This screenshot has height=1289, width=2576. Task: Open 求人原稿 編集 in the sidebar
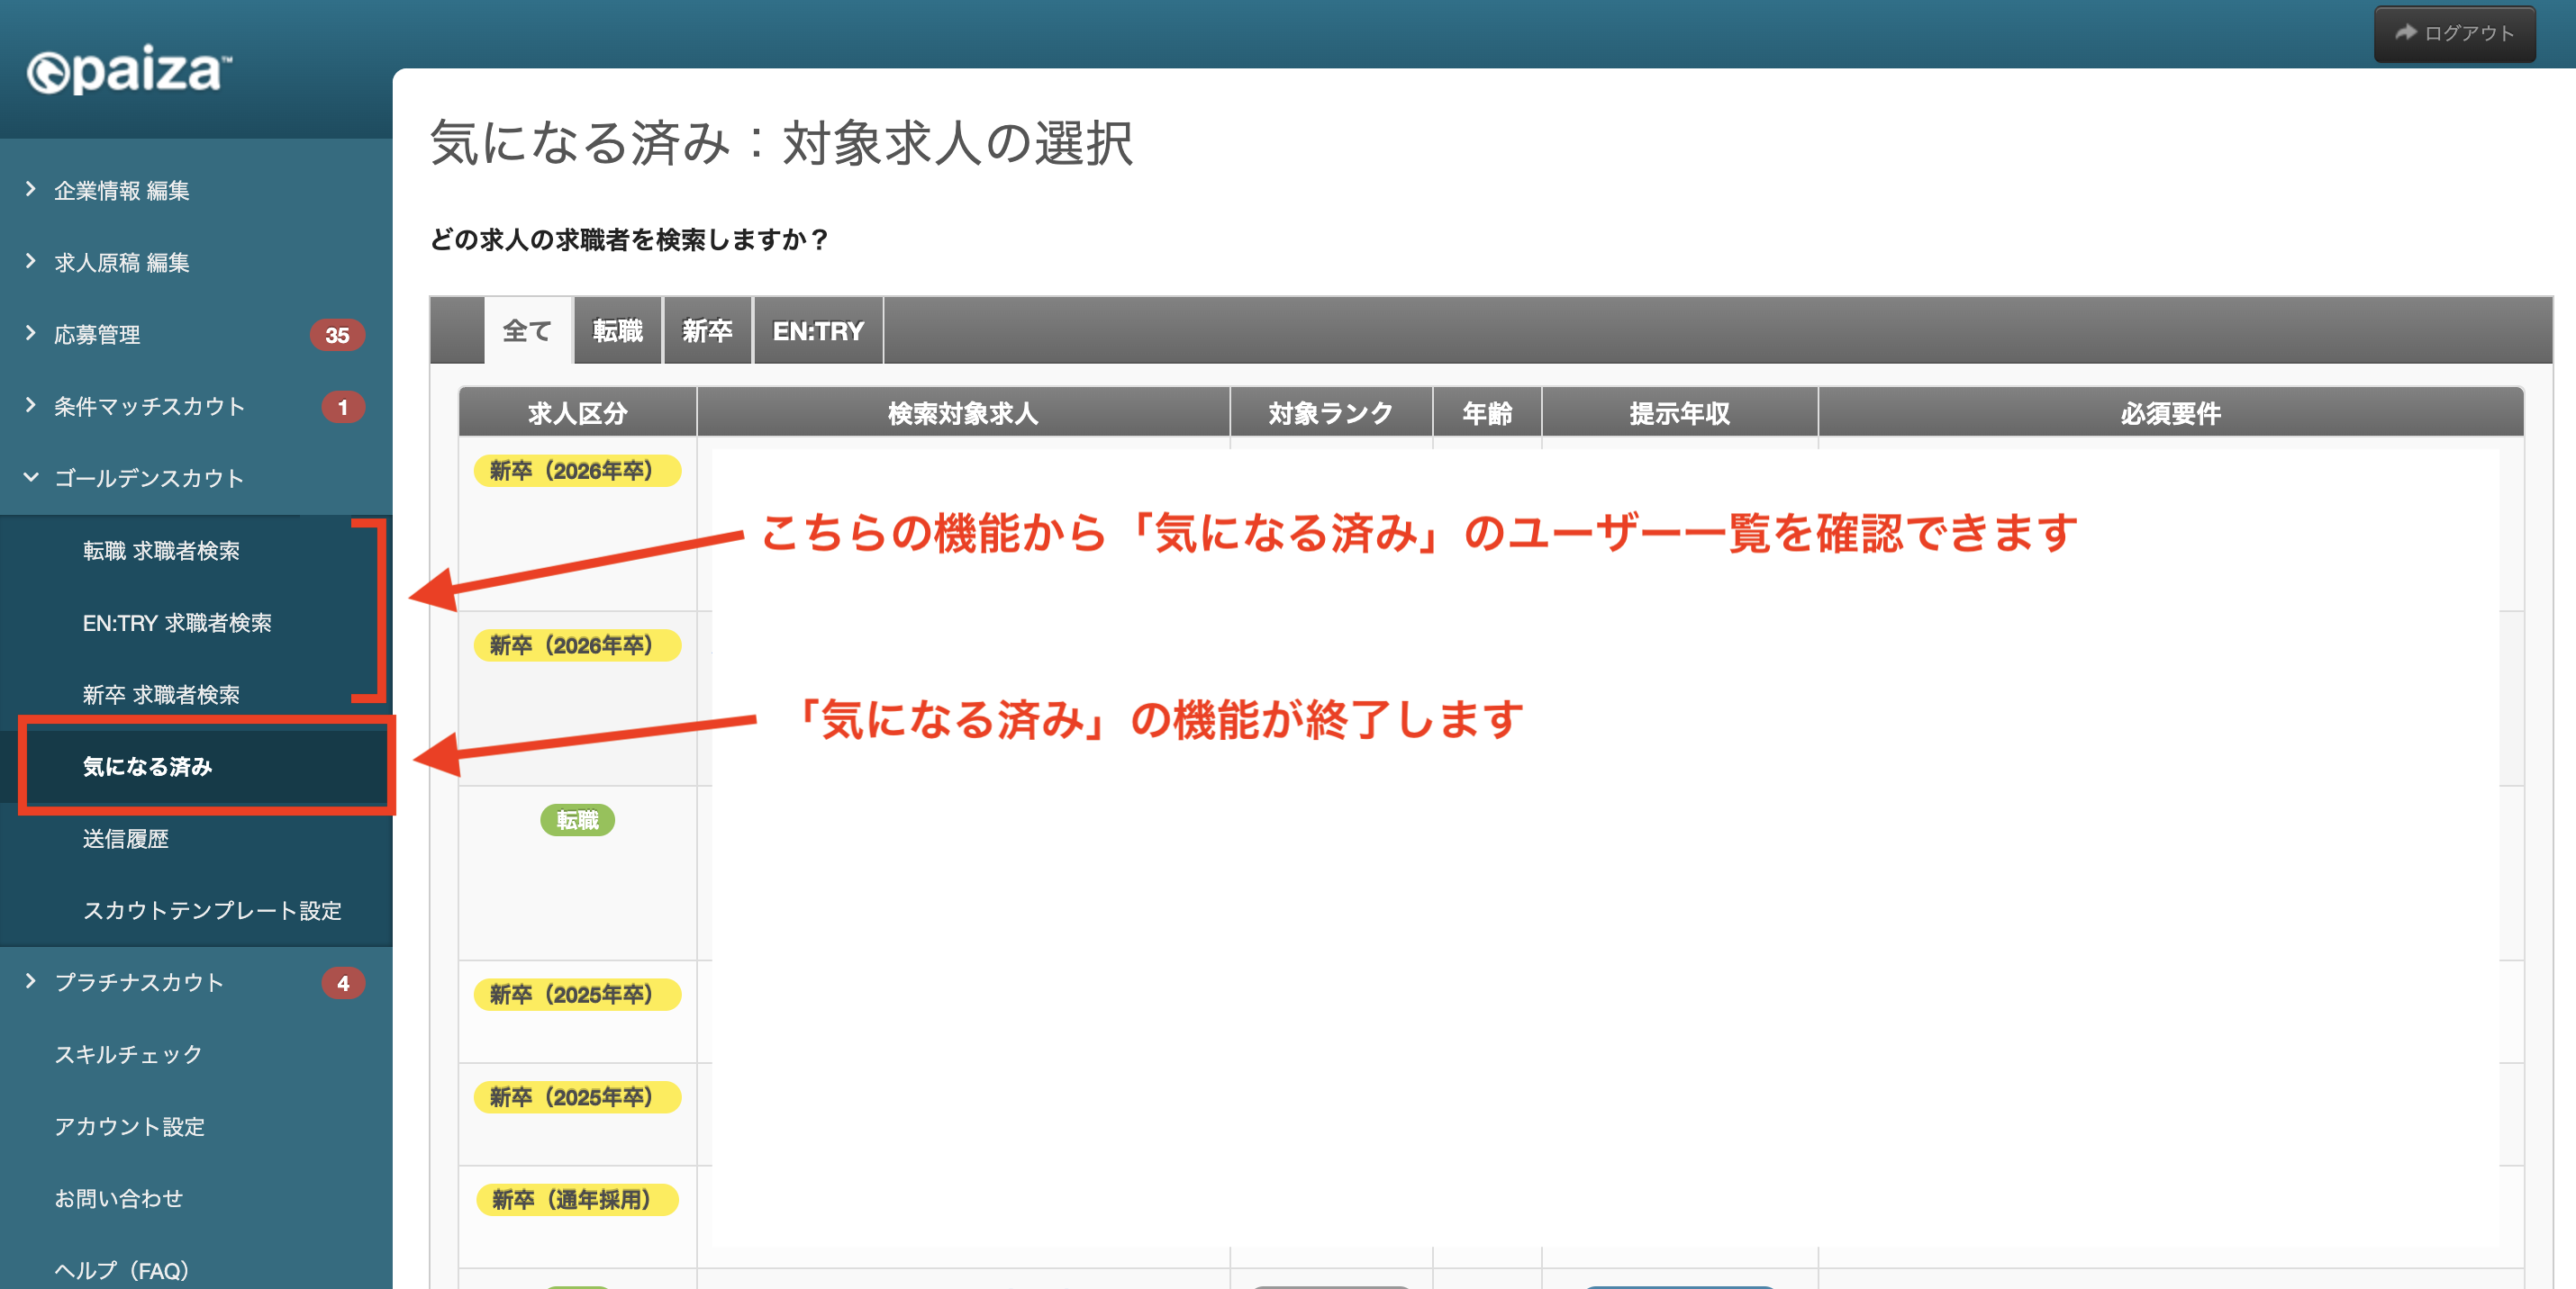[x=122, y=262]
